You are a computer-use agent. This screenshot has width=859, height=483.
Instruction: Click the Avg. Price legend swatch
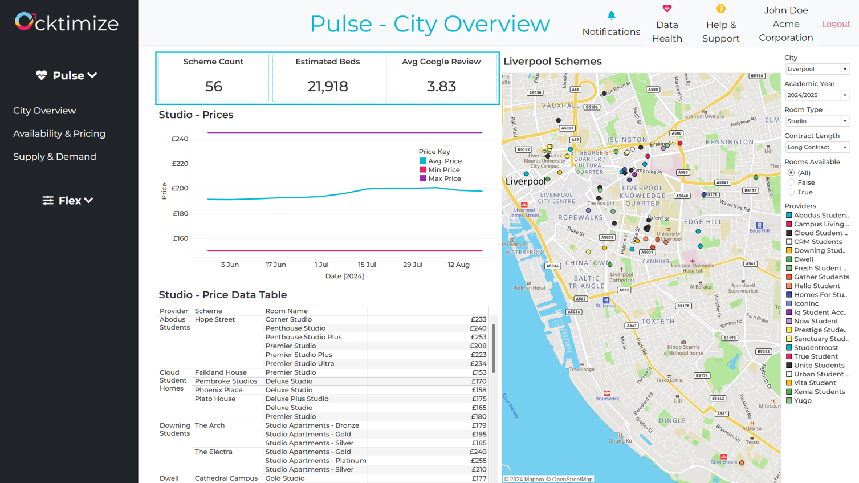[x=423, y=161]
